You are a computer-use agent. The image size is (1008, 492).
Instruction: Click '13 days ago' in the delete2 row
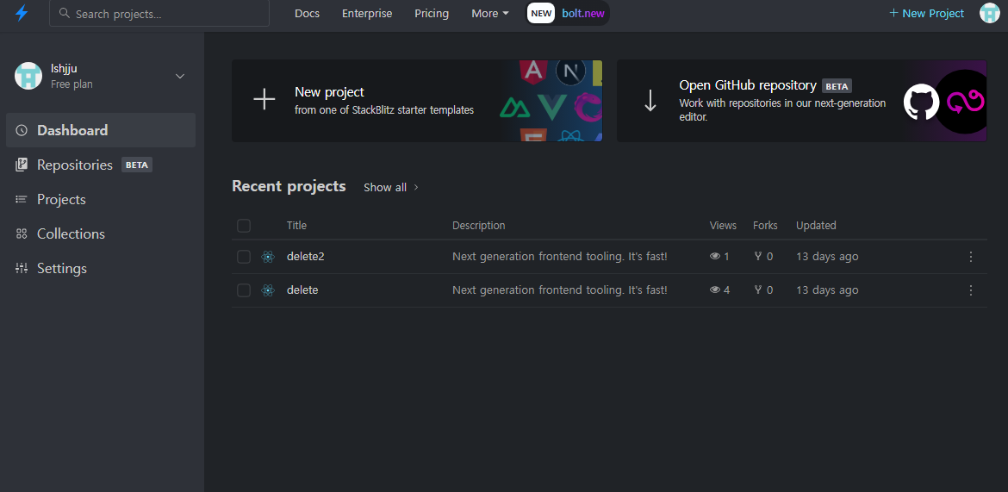(827, 257)
